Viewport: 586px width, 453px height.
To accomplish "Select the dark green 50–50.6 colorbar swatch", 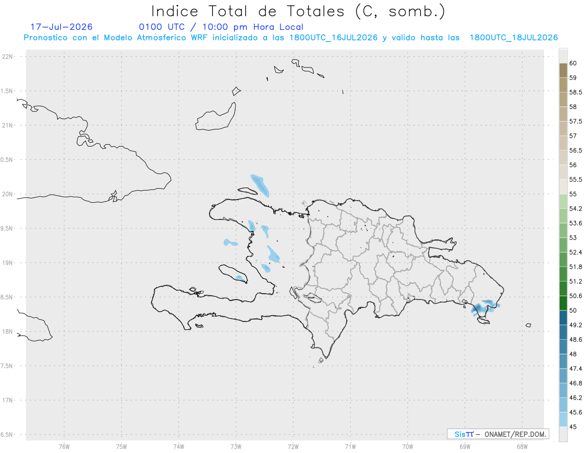I will pyautogui.click(x=563, y=303).
